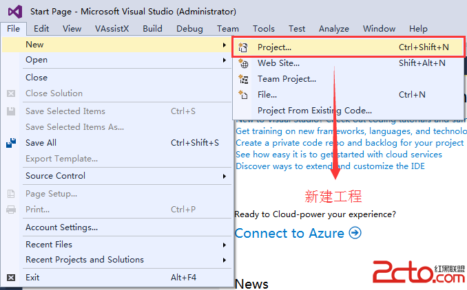467x290 pixels.
Task: Open 'Create a private code repo' link
Action: [350, 143]
